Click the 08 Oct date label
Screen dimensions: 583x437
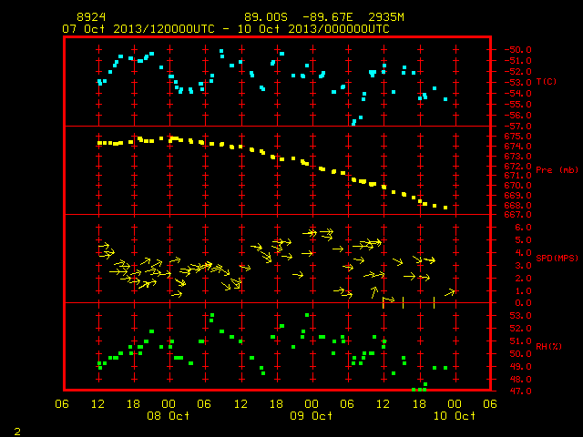coord(168,415)
